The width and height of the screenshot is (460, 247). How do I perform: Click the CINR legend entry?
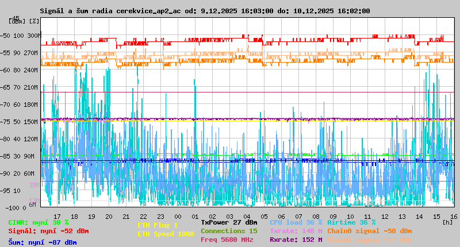point(39,222)
